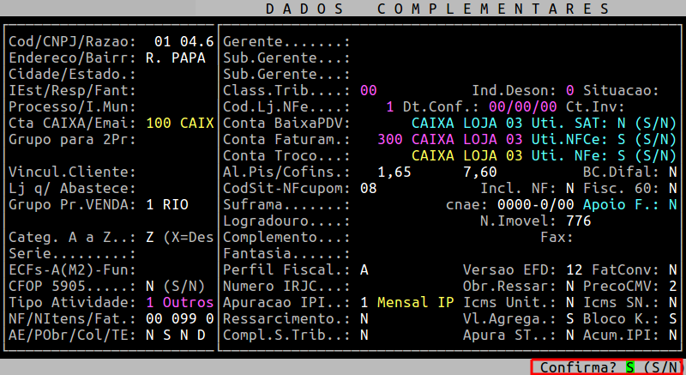This screenshot has width=686, height=375.
Task: Toggle the BC.Difal N flag
Action: [672, 172]
